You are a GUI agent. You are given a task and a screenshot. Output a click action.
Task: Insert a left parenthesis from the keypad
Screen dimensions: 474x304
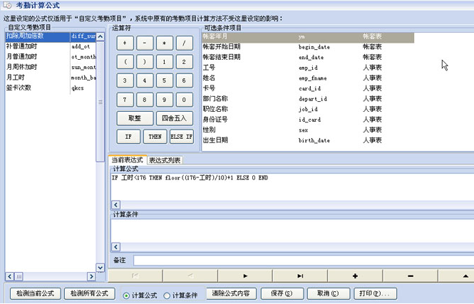(x=125, y=62)
